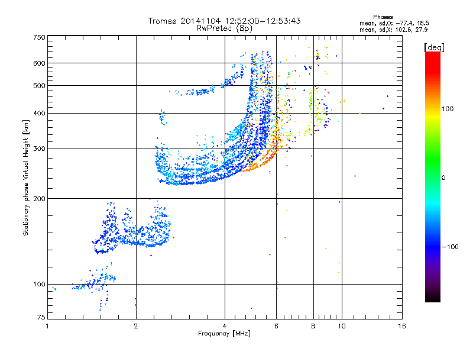Click the colorbar label '-100'
The height and width of the screenshot is (355, 473).
click(450, 247)
